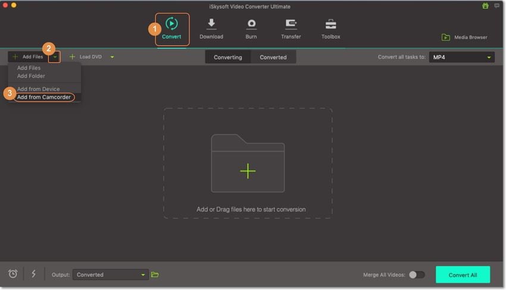Open the Media Browser
This screenshot has height=290, width=506.
coord(464,37)
